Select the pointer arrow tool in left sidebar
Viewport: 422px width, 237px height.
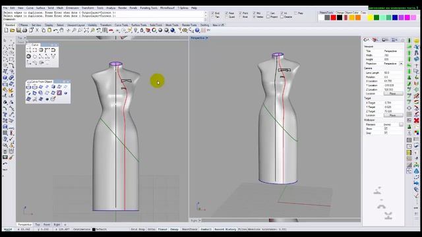pyautogui.click(x=5, y=41)
